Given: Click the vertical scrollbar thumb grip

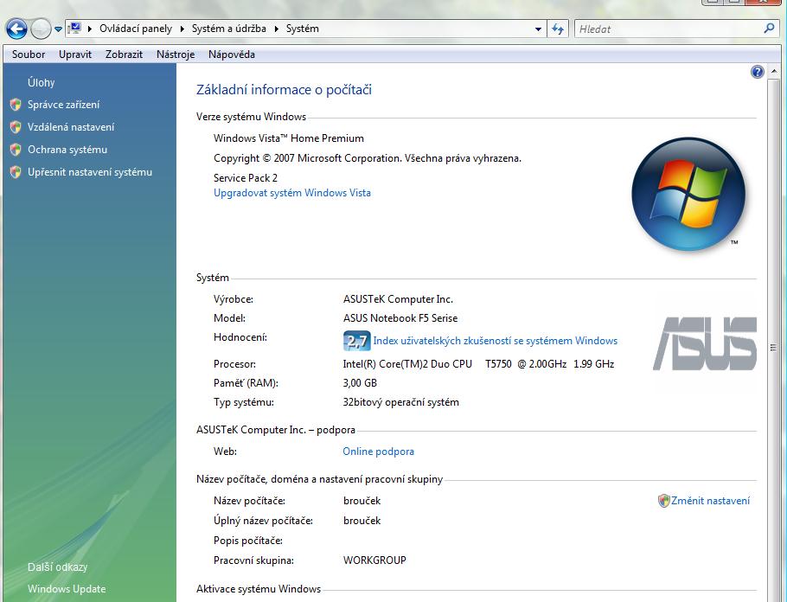Looking at the screenshot, I should pos(773,348).
